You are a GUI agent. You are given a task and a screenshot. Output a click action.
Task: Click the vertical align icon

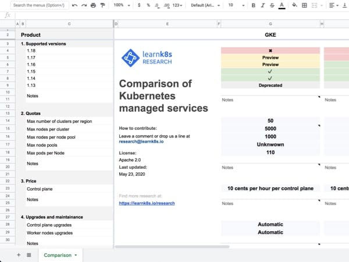click(x=344, y=5)
